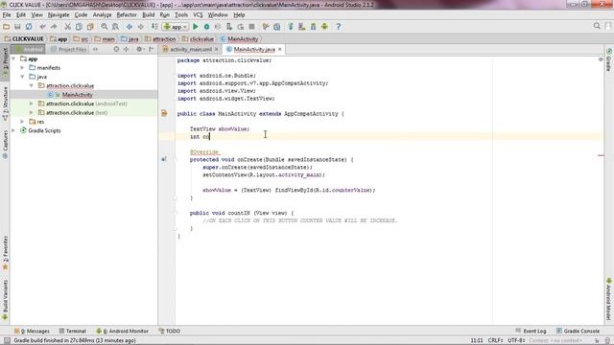This screenshot has width=614, height=345.
Task: Click the Make Project icon
Action: tap(154, 27)
